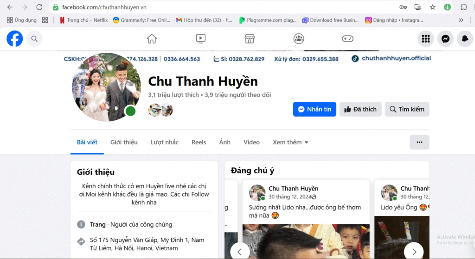Switch to the Reels tab

199,142
